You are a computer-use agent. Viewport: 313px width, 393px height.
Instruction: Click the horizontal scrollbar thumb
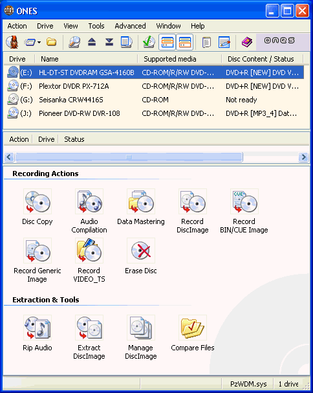tap(129, 157)
